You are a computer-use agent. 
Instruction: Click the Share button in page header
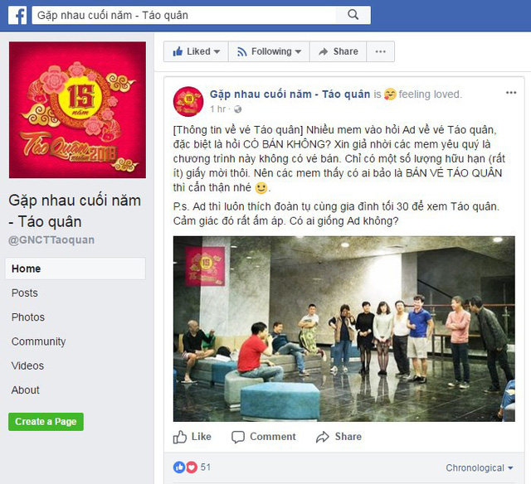(x=338, y=51)
